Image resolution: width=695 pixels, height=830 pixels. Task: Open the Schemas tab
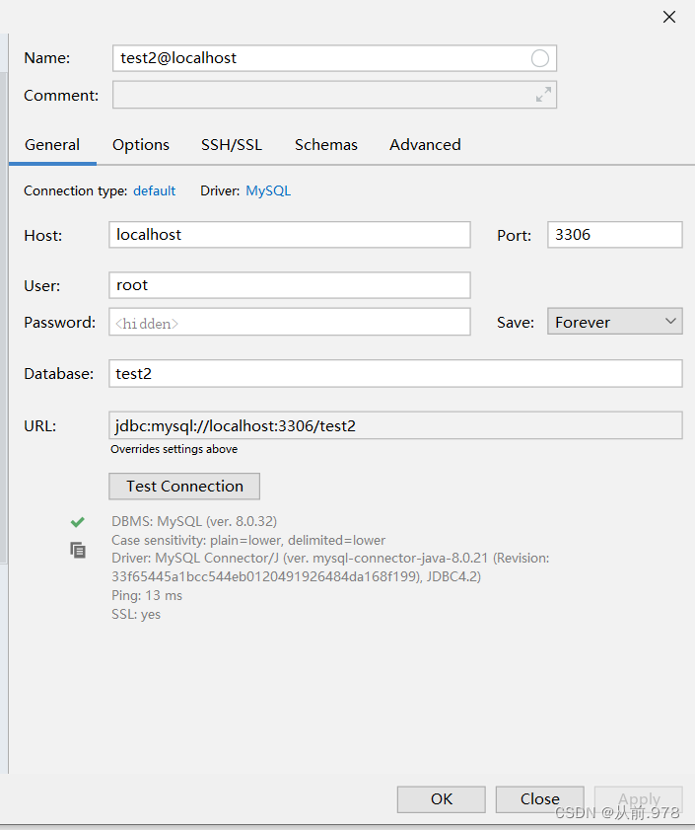pos(326,145)
